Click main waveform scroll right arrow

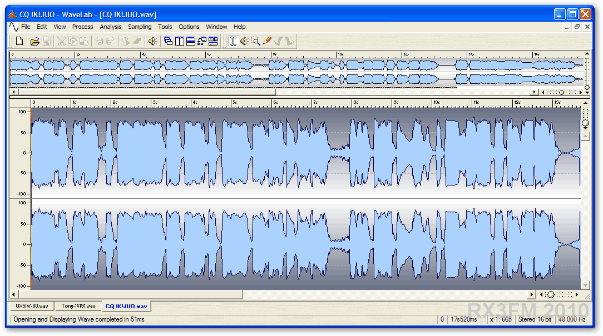[x=531, y=294]
